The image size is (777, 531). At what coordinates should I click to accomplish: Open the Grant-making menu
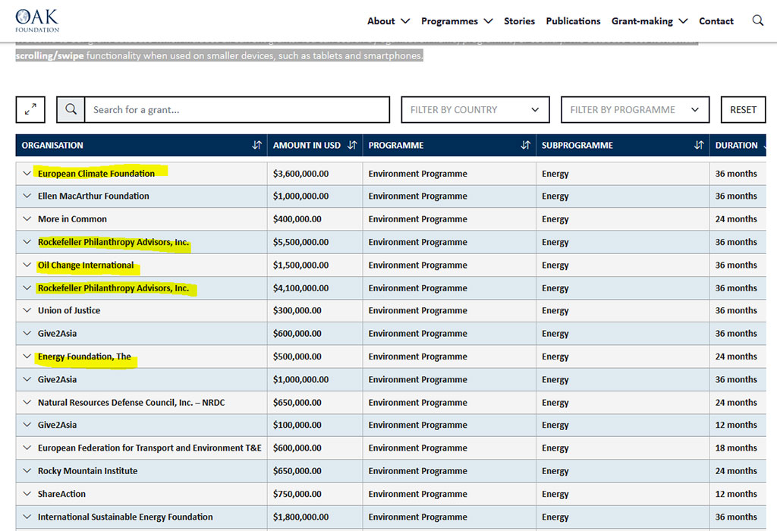click(649, 21)
